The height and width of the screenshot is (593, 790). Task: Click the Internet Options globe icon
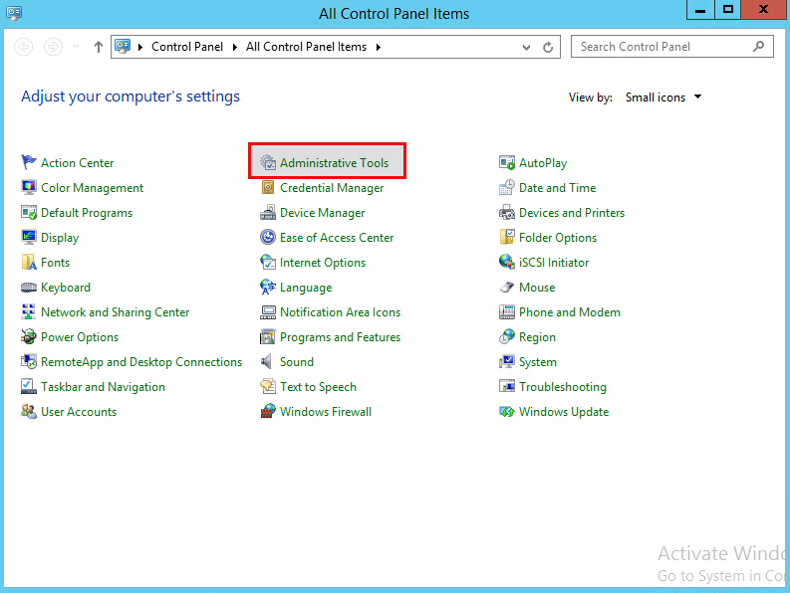[268, 262]
